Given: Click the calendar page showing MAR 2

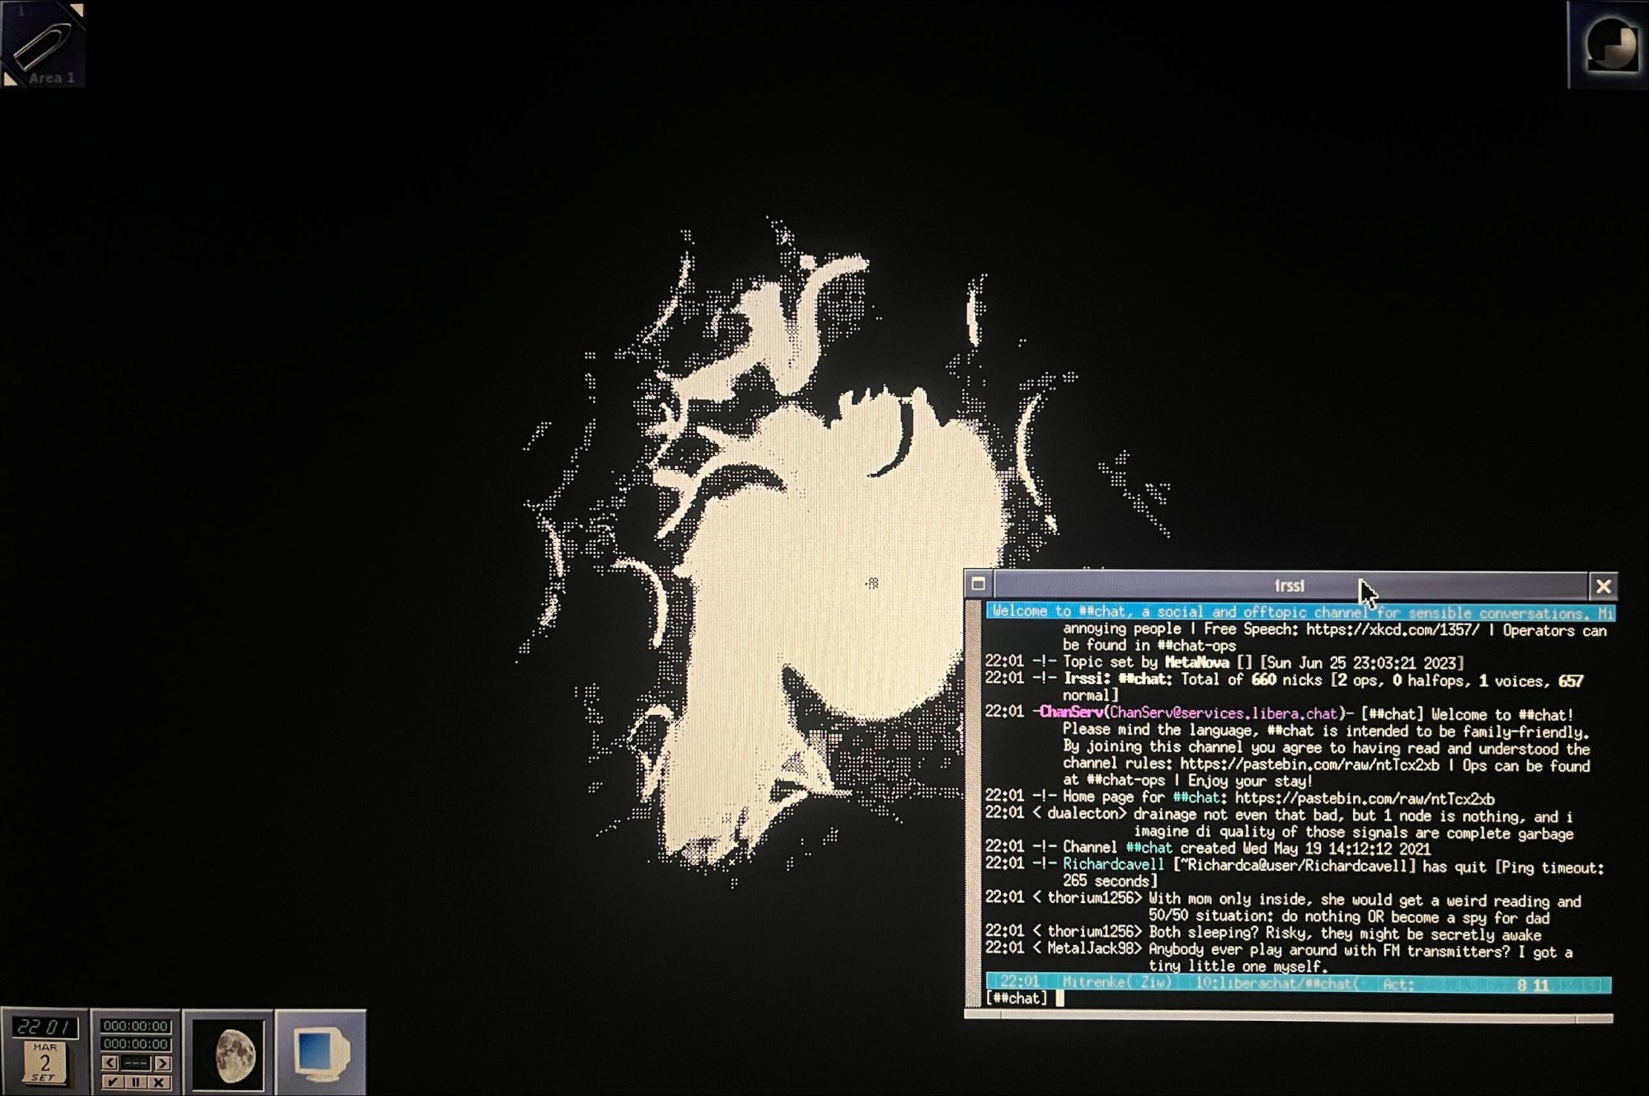Looking at the screenshot, I should [x=45, y=1064].
